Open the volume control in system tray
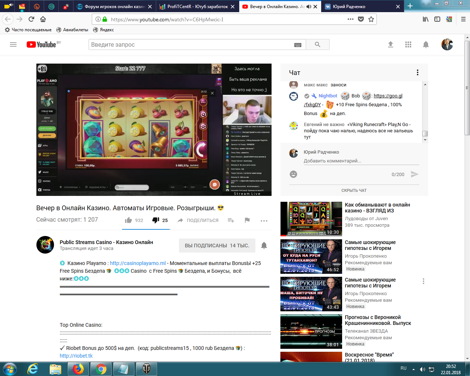The image size is (470, 376). coord(423,369)
